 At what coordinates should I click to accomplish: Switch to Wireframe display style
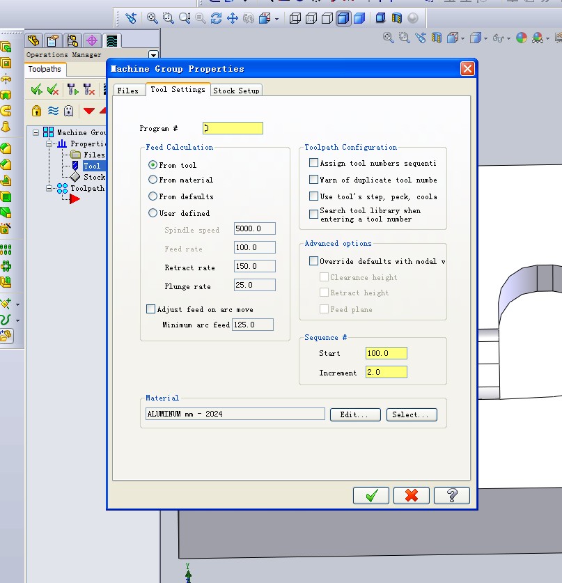(x=295, y=19)
